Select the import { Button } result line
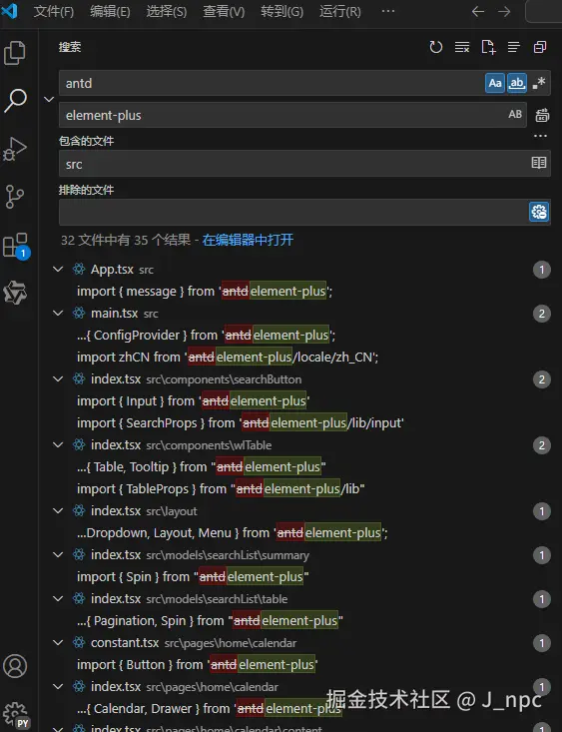 (298, 664)
